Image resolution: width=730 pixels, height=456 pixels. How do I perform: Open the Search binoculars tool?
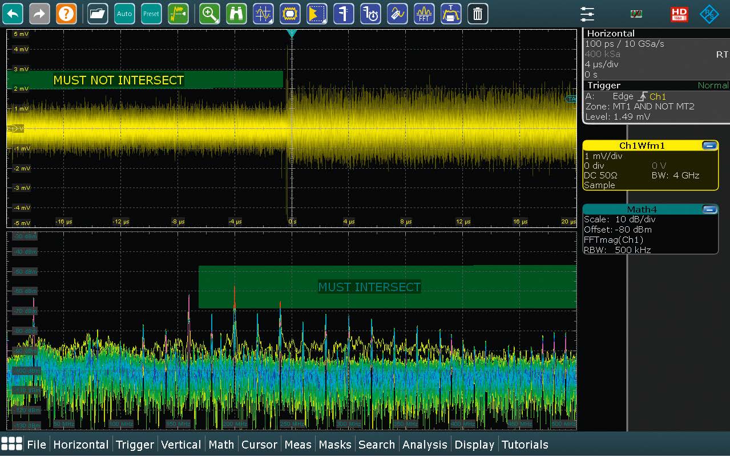pyautogui.click(x=236, y=14)
